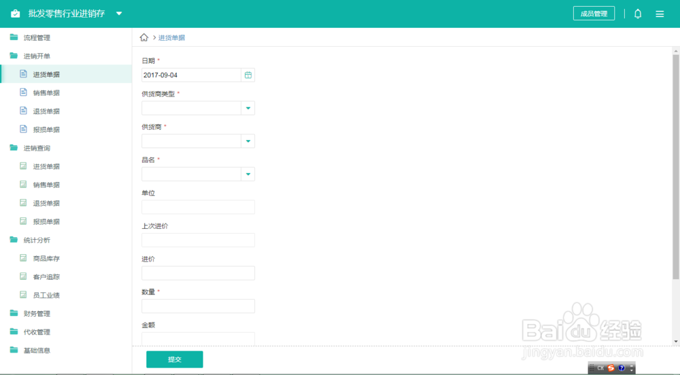Click document icon beside 报损单据 in 进销开单

tap(23, 129)
